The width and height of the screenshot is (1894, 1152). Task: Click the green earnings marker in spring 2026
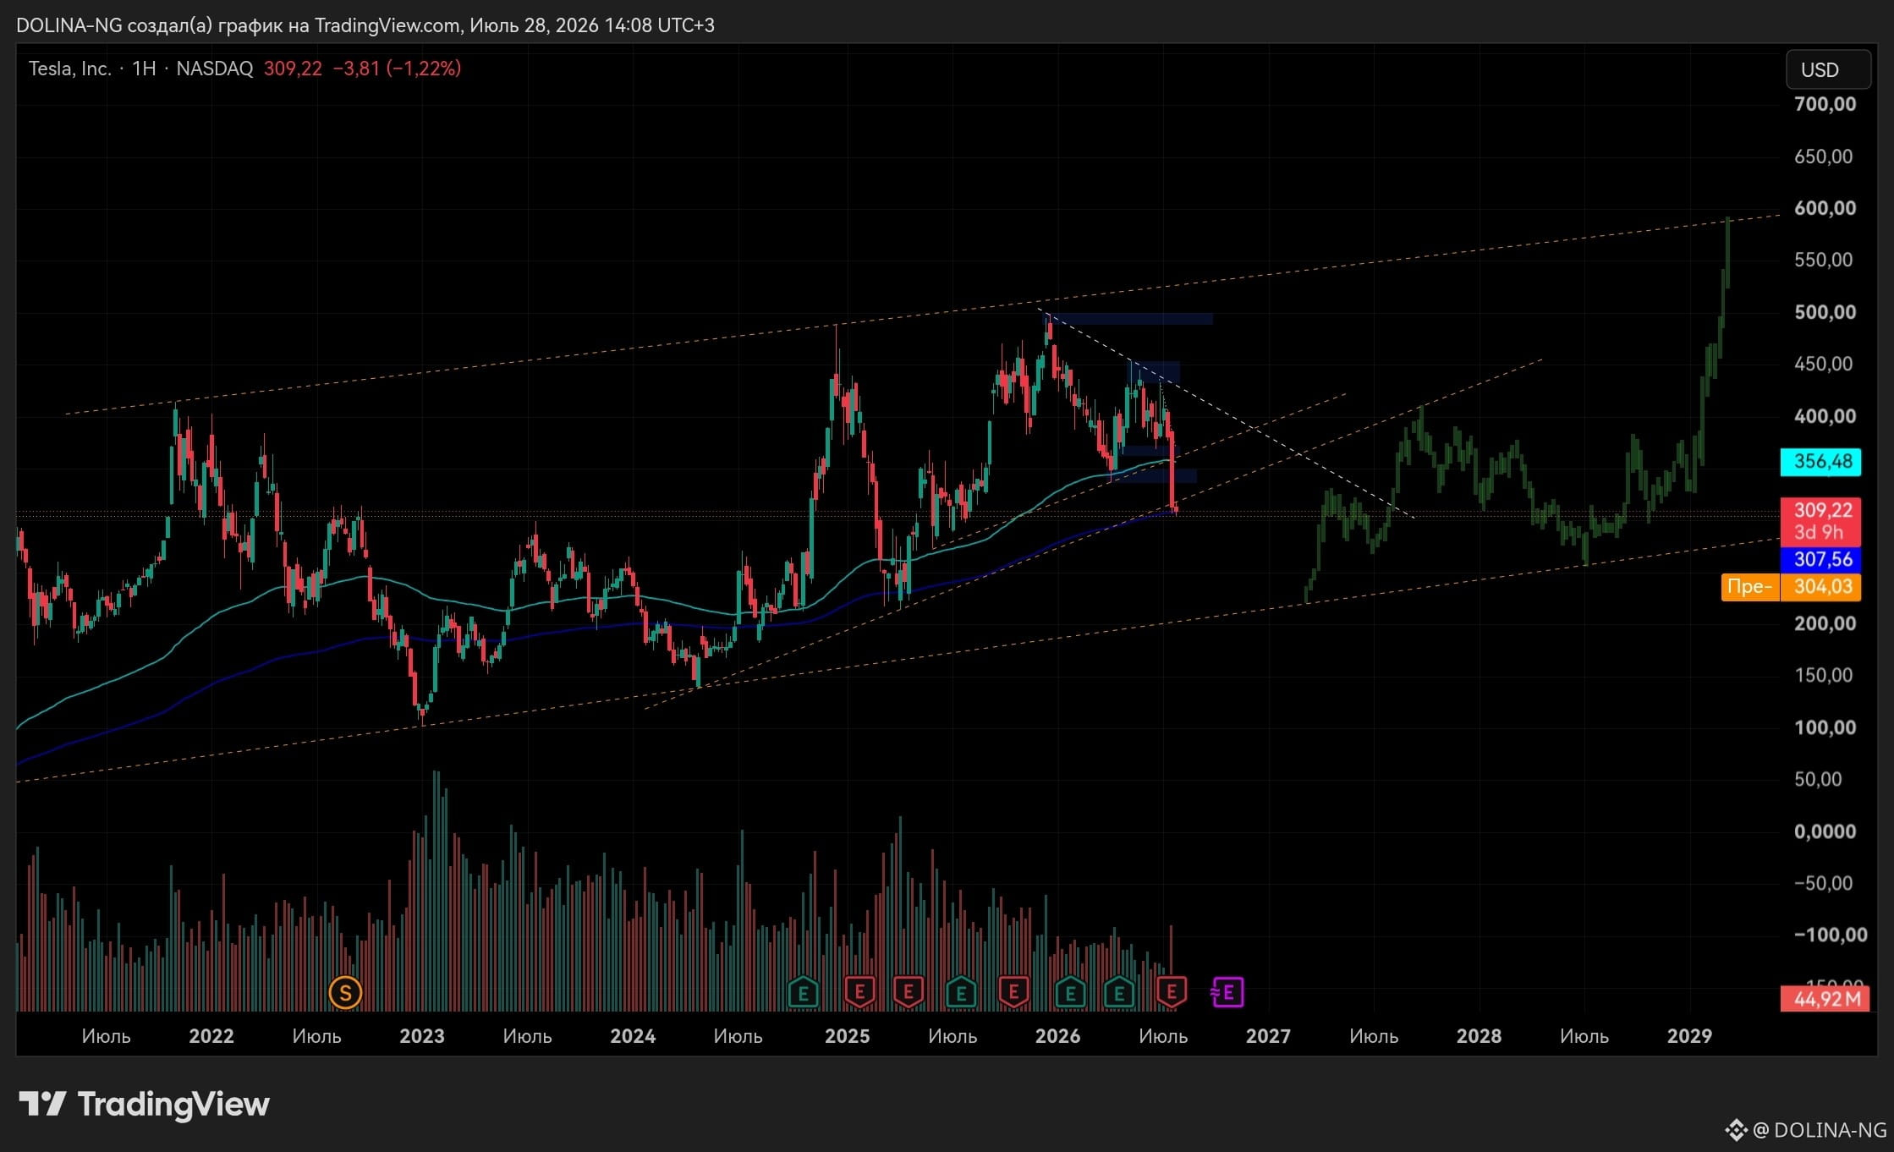coord(1119,992)
